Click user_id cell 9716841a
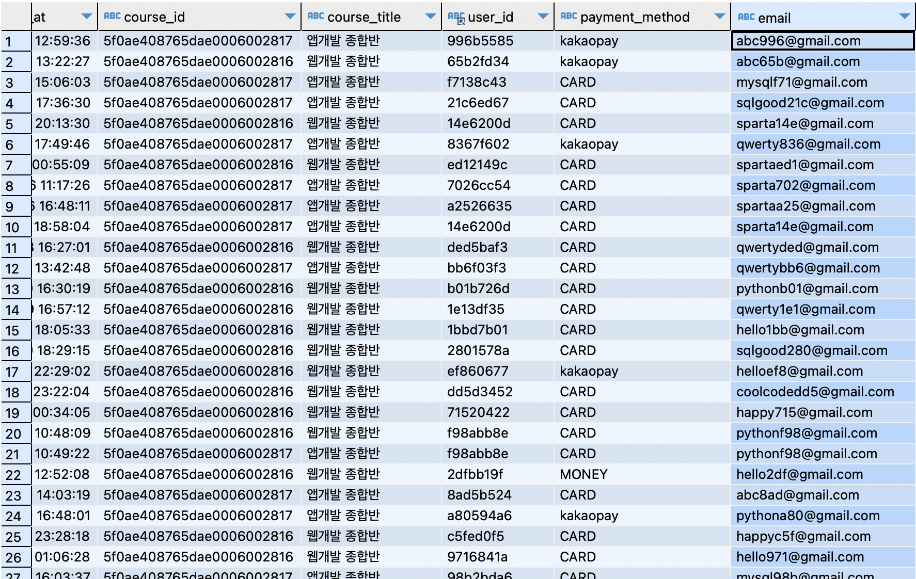This screenshot has width=916, height=579. coord(498,557)
